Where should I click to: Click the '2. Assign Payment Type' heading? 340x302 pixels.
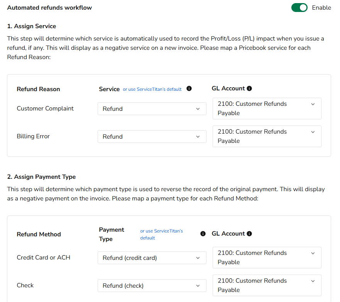pos(41,177)
